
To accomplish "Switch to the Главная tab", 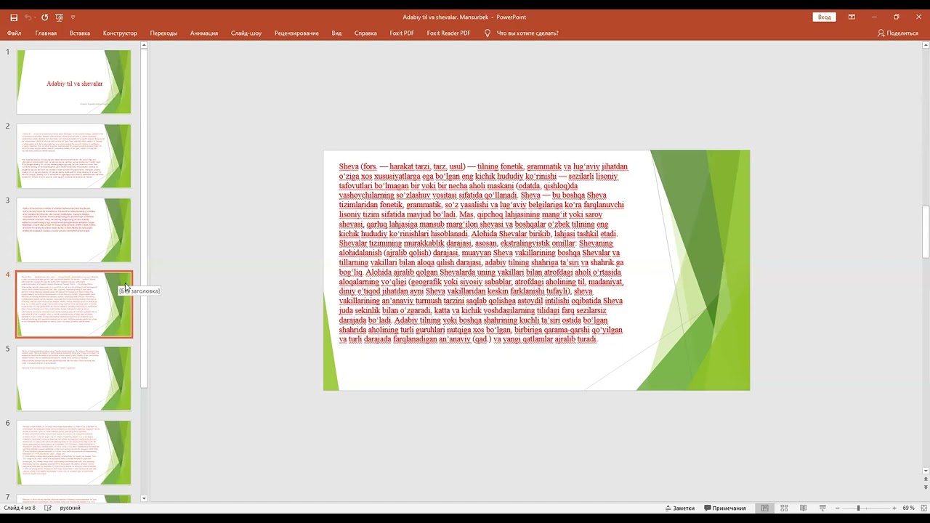I will tap(46, 33).
